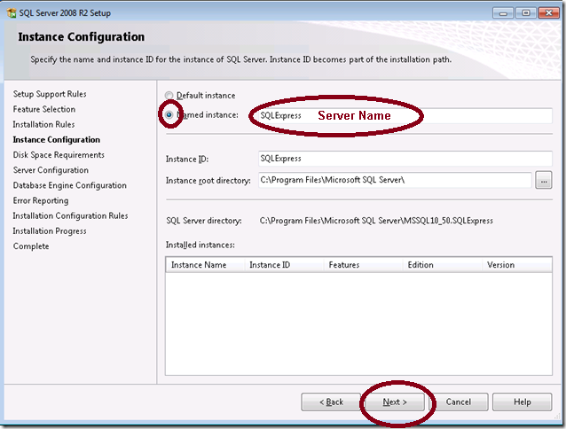Open the browse button for root directory
Viewport: 566px width, 429px height.
(x=544, y=181)
